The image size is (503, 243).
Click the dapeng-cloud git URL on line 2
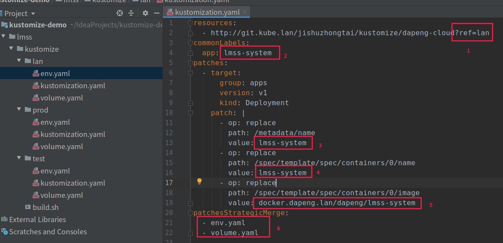(350, 33)
